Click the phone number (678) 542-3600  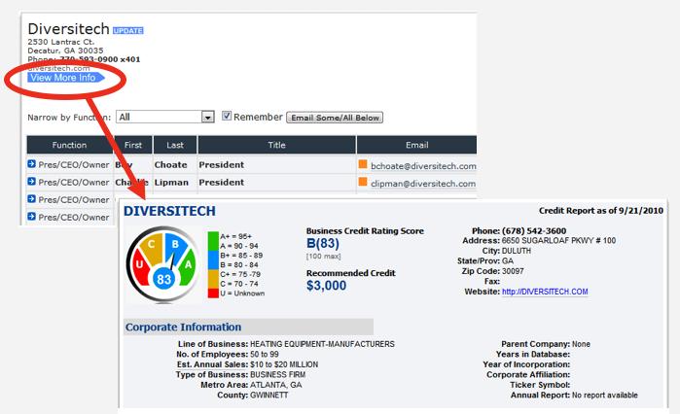534,231
